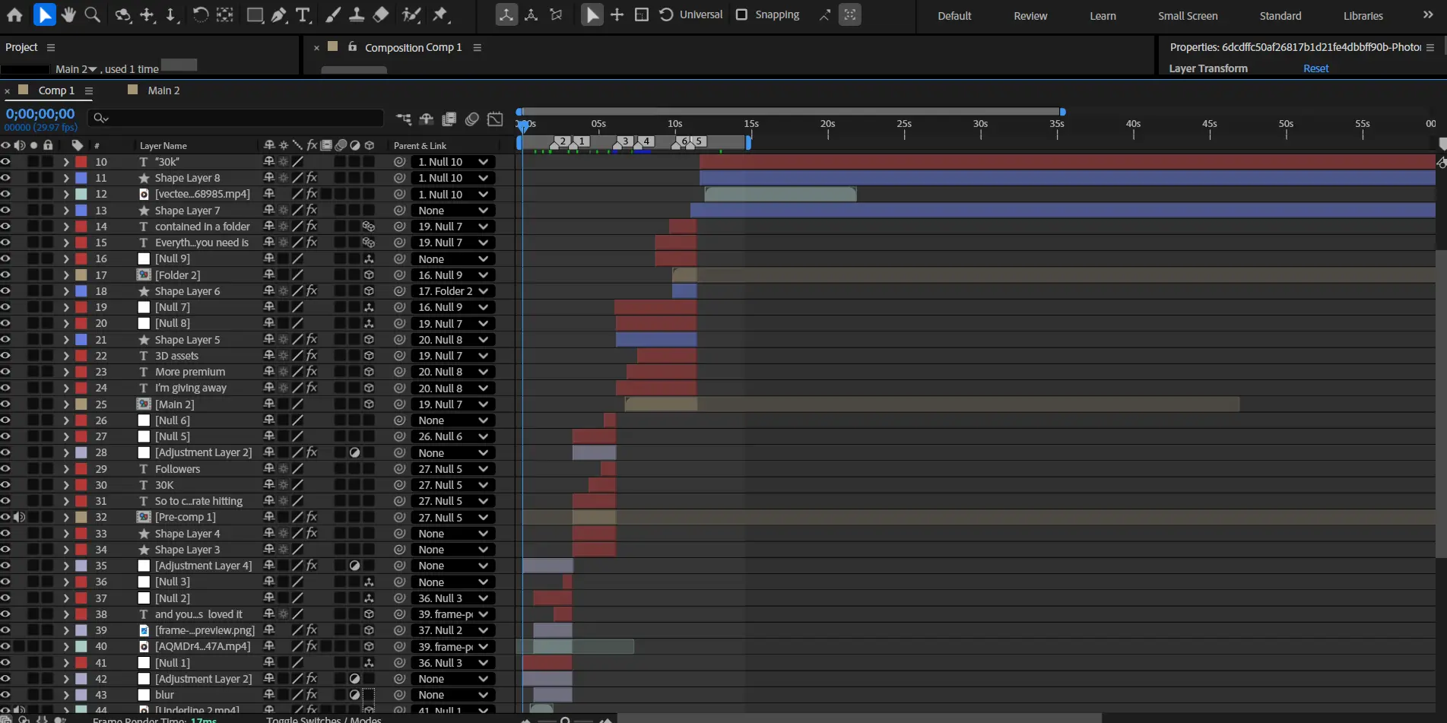Expand the Folder 2 layer twirl-down
Screen dimensions: 1447x723
click(x=66, y=275)
